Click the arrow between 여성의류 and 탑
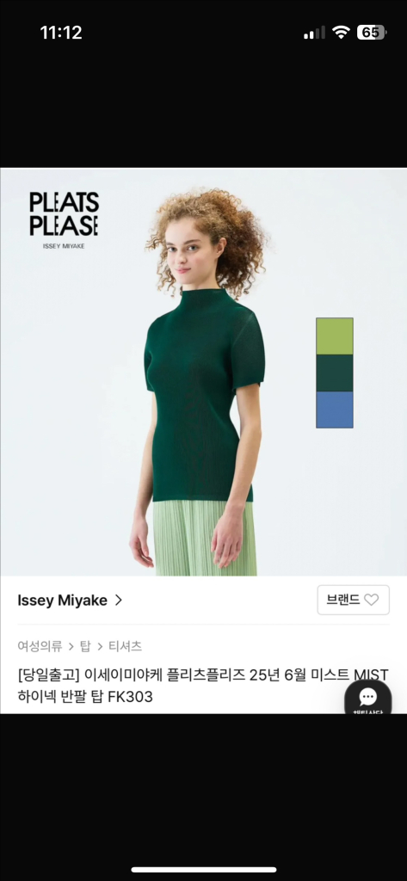Image resolution: width=407 pixels, height=881 pixels. [71, 647]
